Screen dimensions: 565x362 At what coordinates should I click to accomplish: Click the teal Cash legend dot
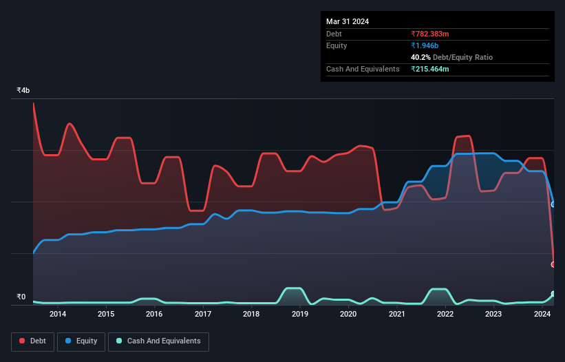point(119,341)
